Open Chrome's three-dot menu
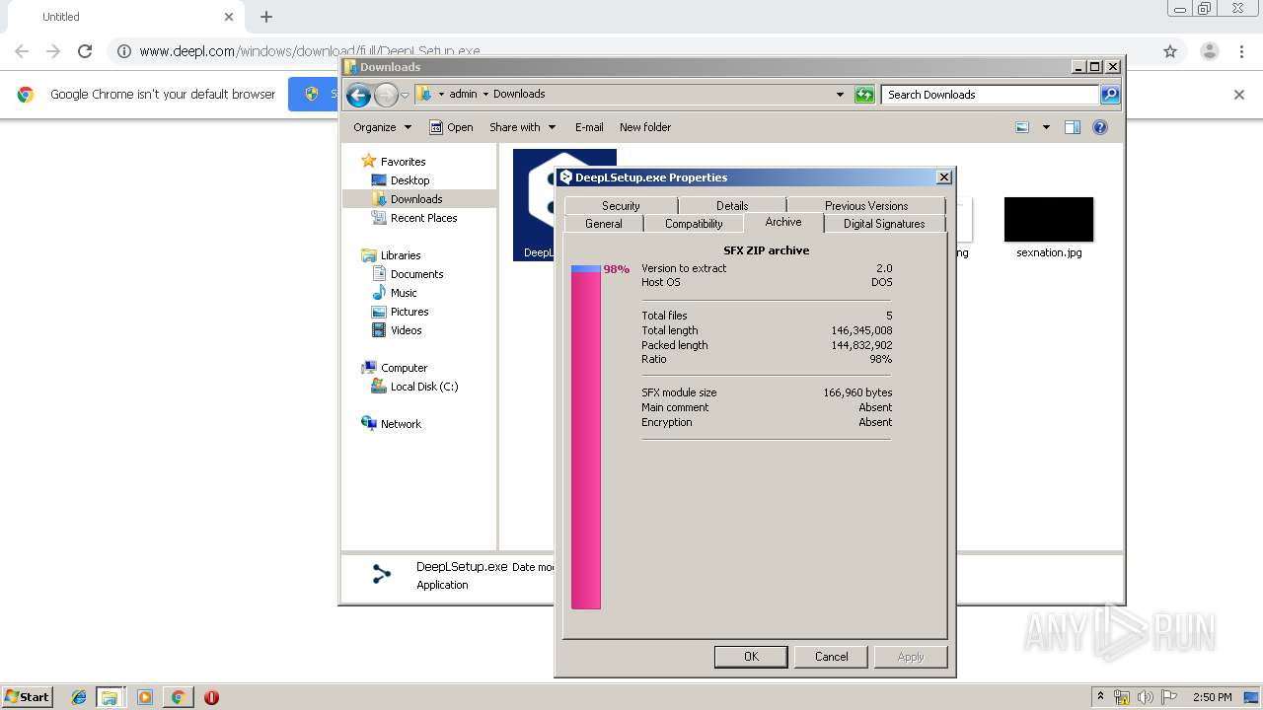1263x710 pixels. [1241, 51]
